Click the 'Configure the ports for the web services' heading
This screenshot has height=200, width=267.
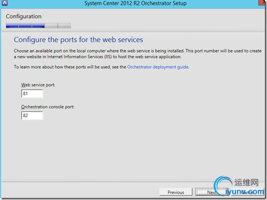(x=79, y=40)
